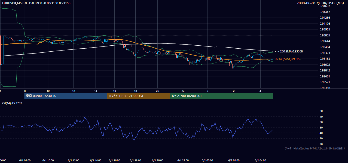
Task: Click the 6/2 02:00 time axis label
Action: tap(234, 161)
